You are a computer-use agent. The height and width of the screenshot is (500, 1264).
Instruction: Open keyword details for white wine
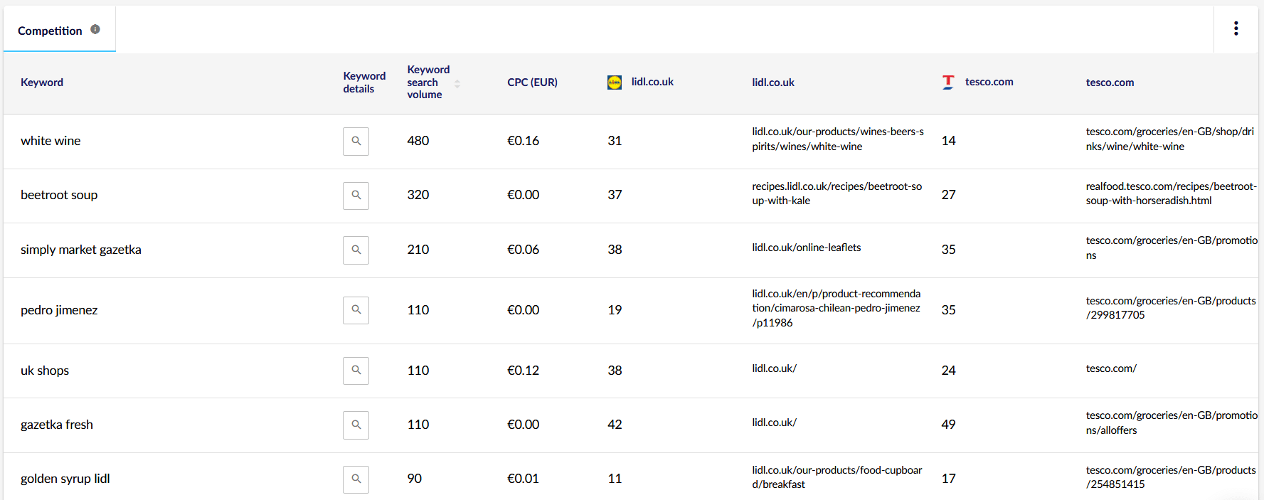(356, 142)
